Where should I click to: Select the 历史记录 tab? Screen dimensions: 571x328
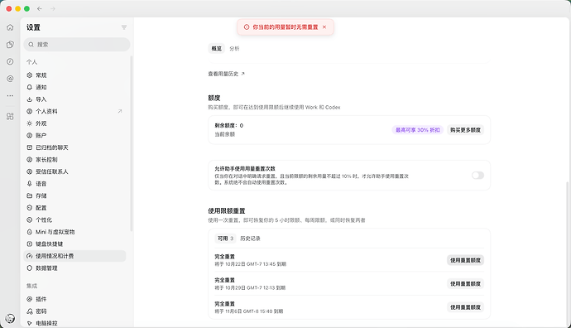tap(250, 239)
